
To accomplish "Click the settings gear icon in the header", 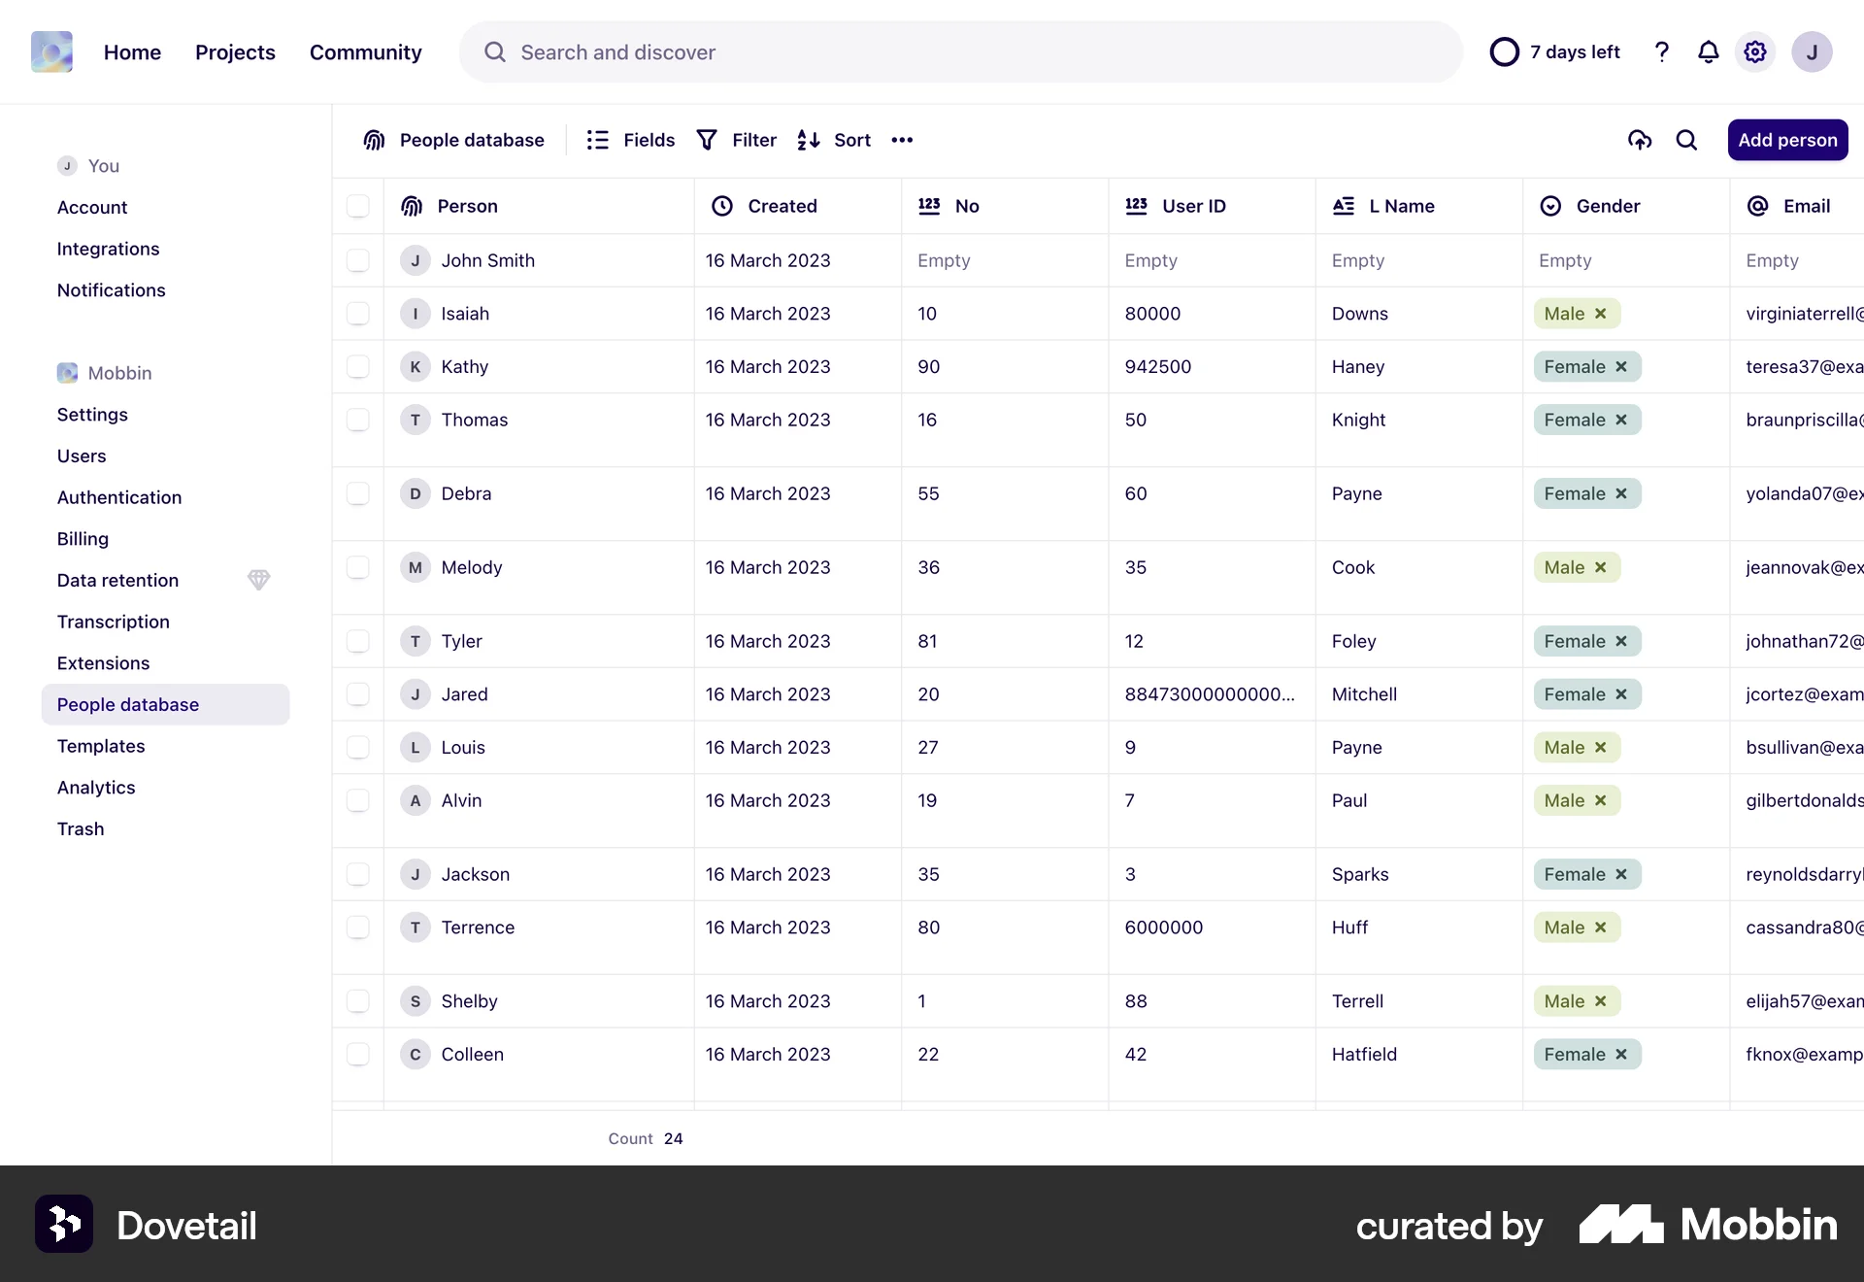I will (x=1754, y=51).
